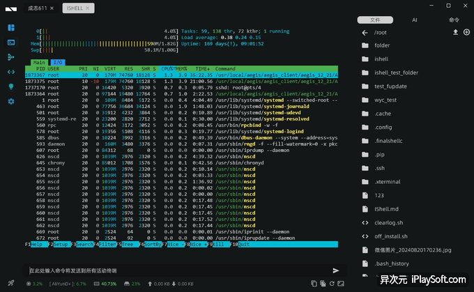Screen dimensions: 474x292
Task: Open the lightbulb tips icon in the sidebar
Action: pyautogui.click(x=11, y=86)
